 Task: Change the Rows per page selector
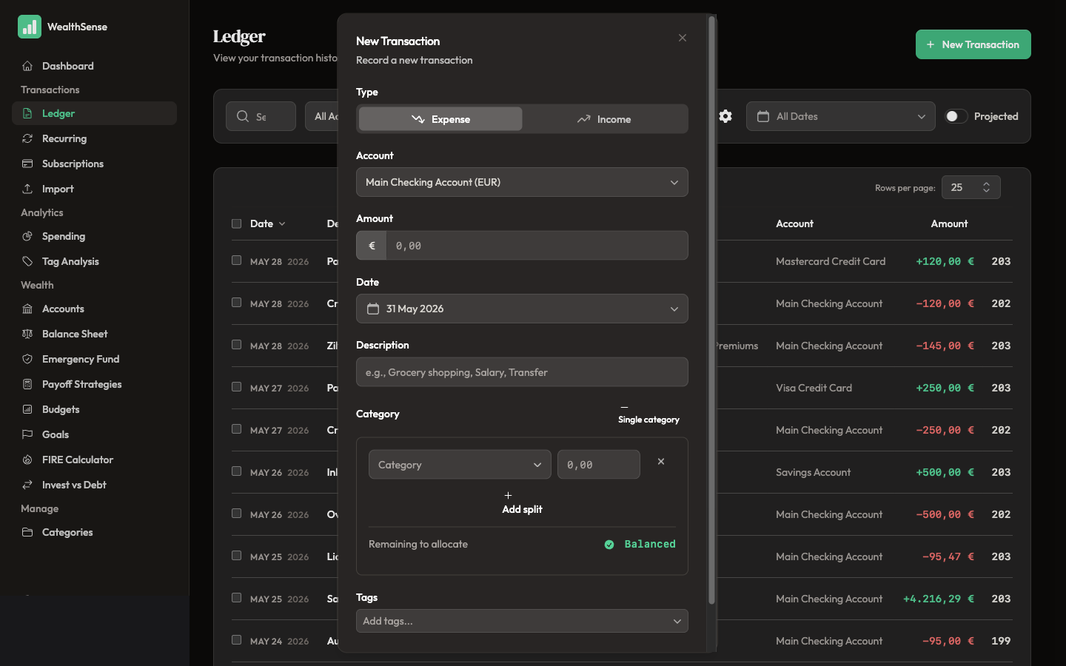click(971, 187)
